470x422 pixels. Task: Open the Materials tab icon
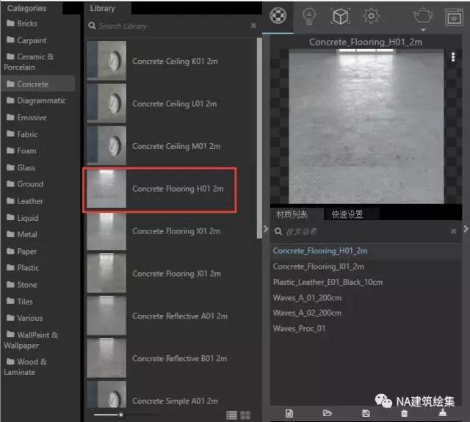pos(278,16)
